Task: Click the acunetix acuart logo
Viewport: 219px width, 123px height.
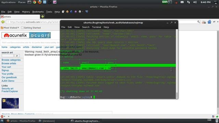Action: [x=26, y=35]
